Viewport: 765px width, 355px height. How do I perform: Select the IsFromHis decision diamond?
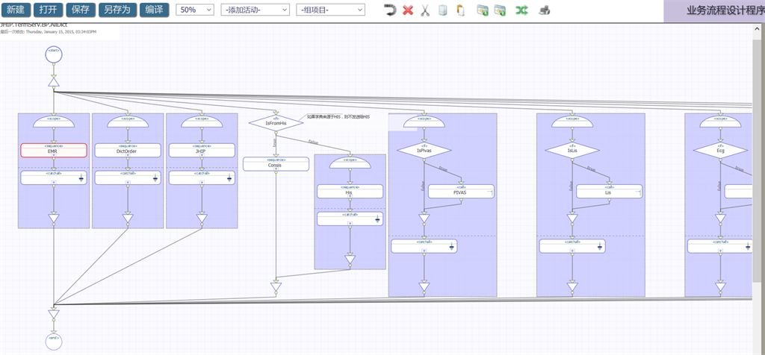click(276, 124)
